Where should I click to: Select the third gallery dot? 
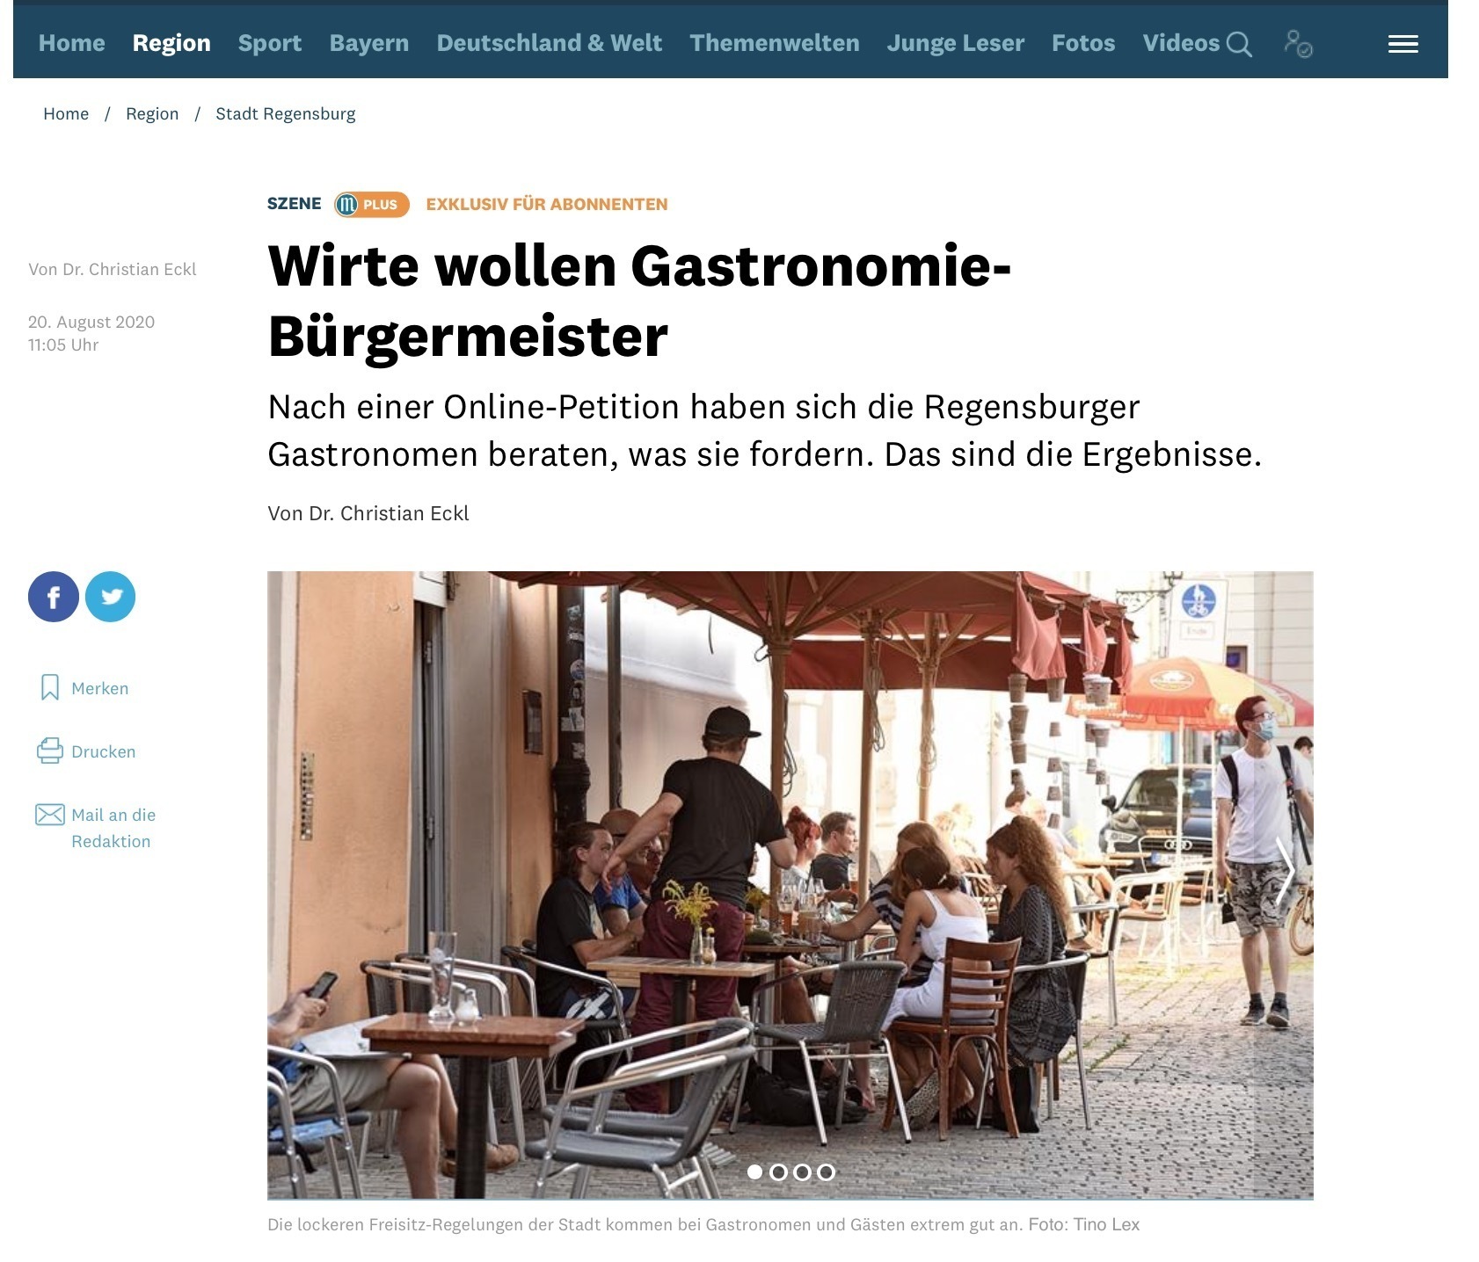pos(802,1171)
